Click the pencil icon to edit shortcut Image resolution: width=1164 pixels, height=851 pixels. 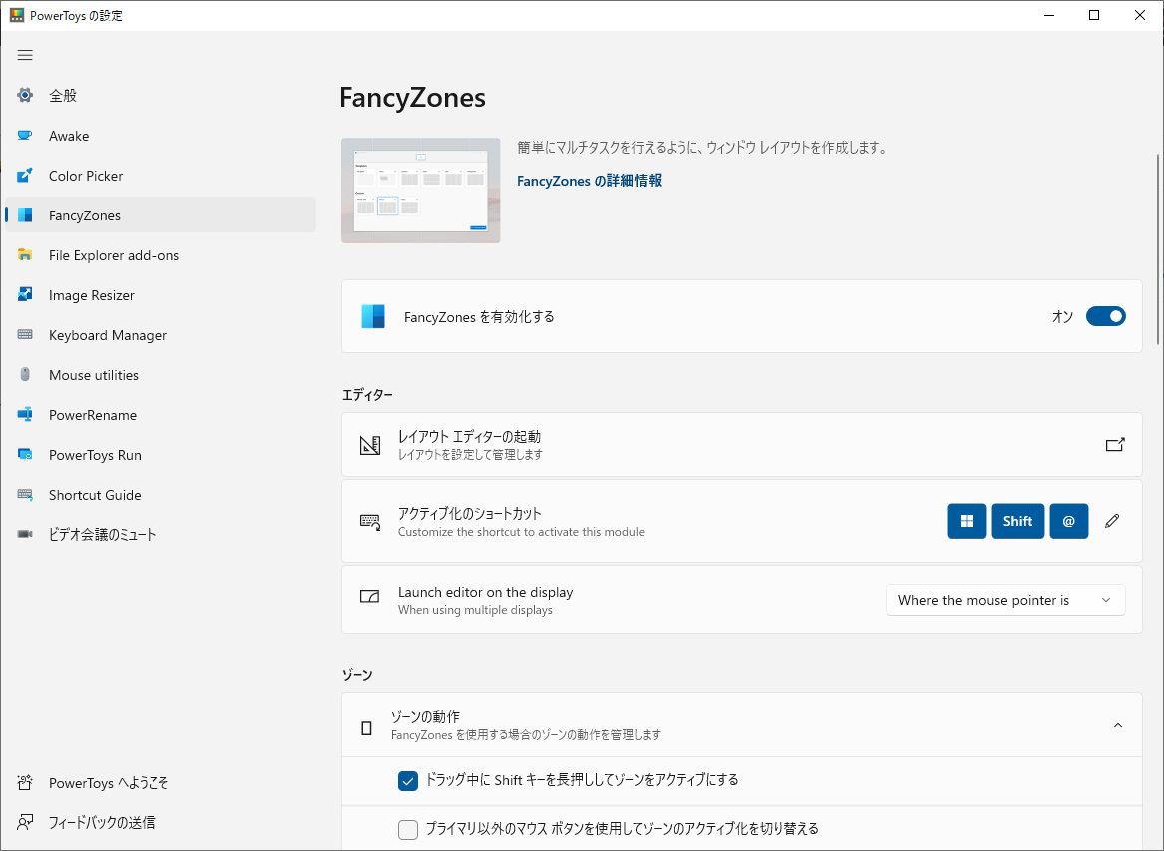[1112, 521]
